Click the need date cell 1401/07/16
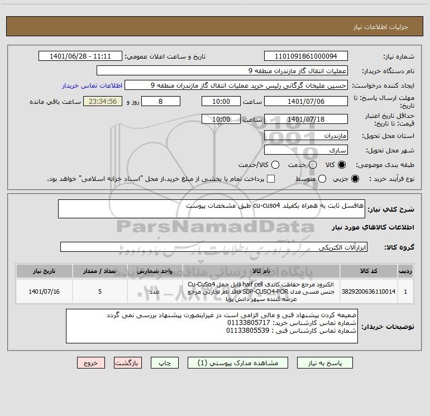This screenshot has width=430, height=416. pos(44,291)
